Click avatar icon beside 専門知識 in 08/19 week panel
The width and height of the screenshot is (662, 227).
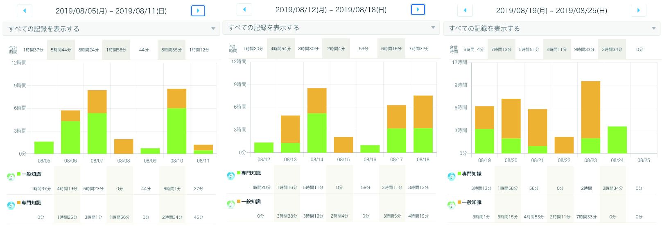pyautogui.click(x=452, y=176)
